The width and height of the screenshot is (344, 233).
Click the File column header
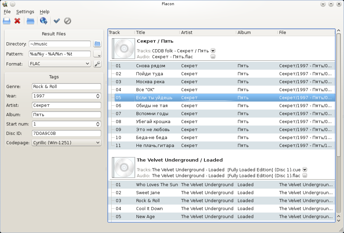306,33
